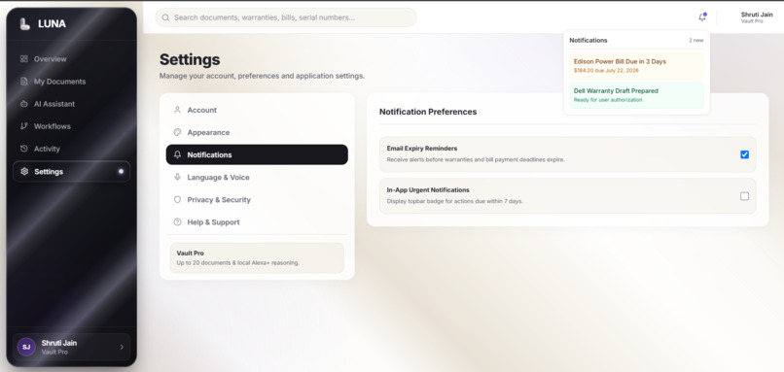The width and height of the screenshot is (784, 372).
Task: Enable In-App Urgent Notifications checkbox
Action: click(744, 196)
